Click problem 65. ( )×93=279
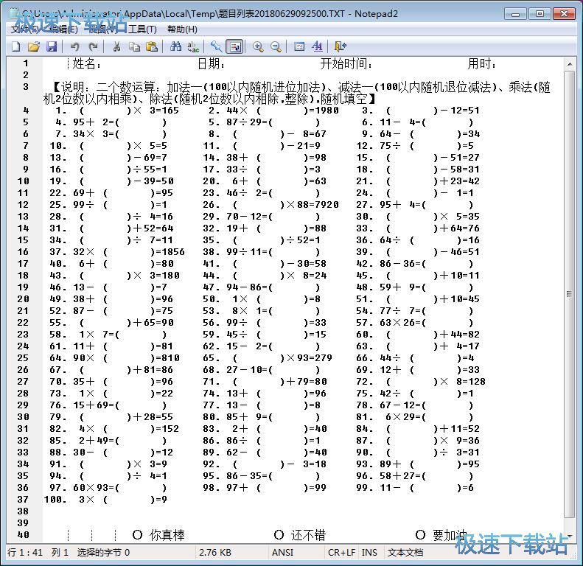This screenshot has height=566, width=583. coord(268,358)
